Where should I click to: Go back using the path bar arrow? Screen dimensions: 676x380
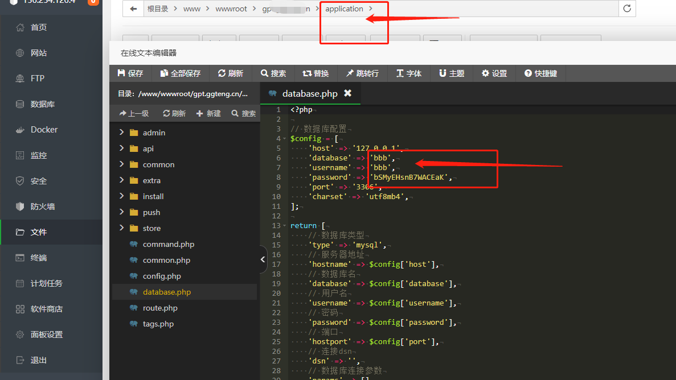coord(133,9)
